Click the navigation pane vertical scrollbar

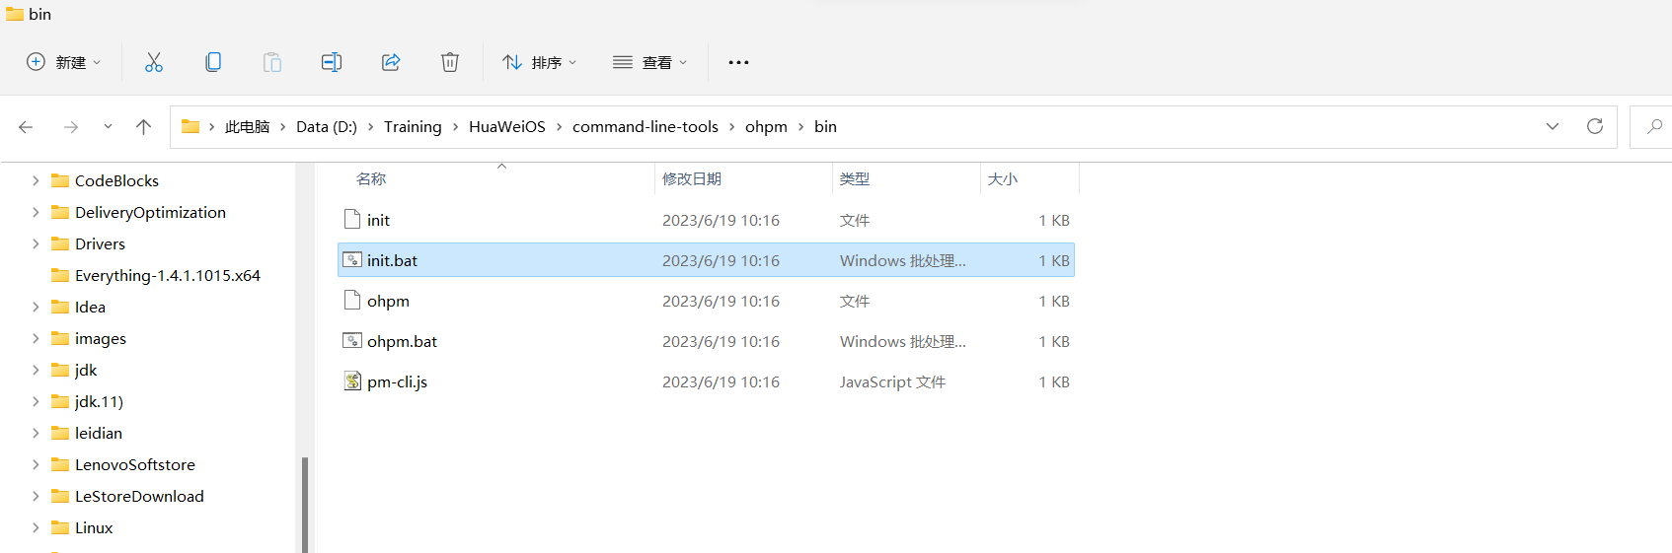point(305,504)
